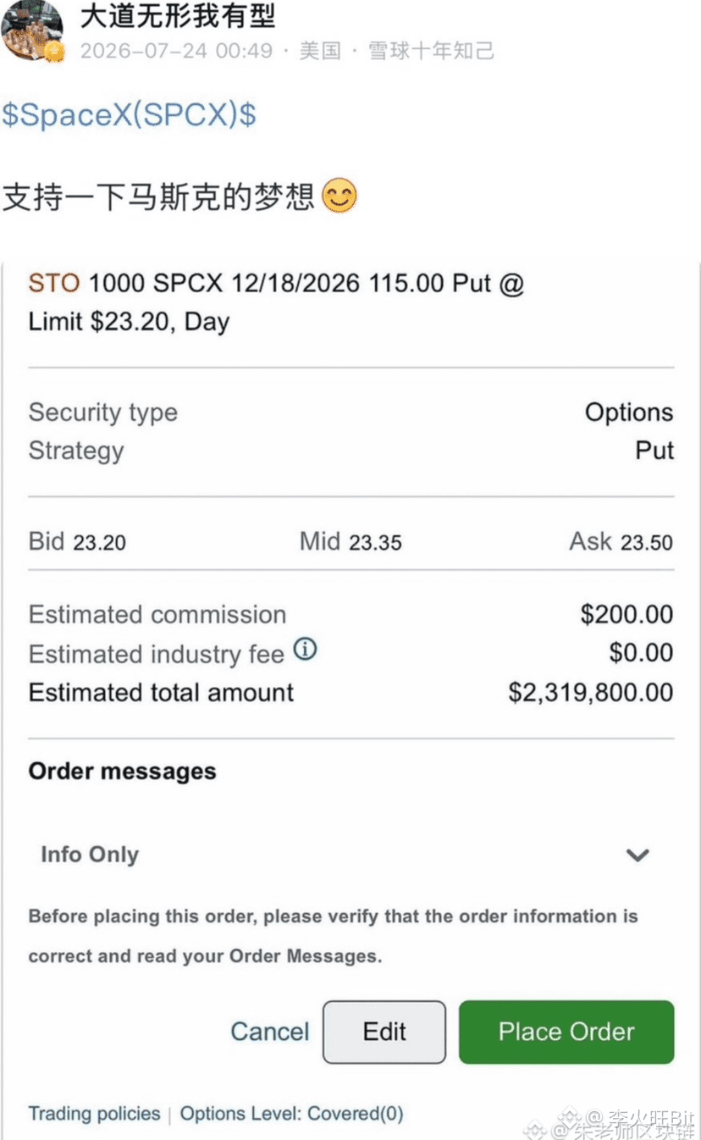Click the post timestamp 2026-07-24 00:49
Screen dimensions: 701x1140
point(177,51)
